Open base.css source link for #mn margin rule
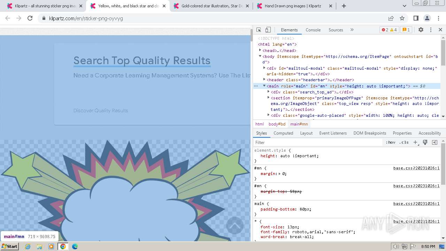Screen dimensions: 446x251 coord(416,168)
